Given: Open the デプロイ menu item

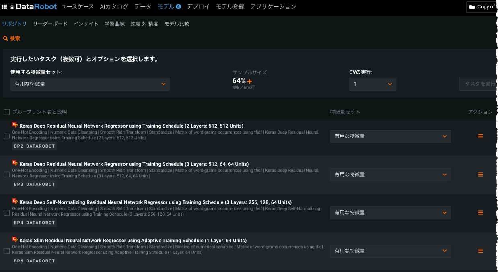Looking at the screenshot, I should pos(198,7).
